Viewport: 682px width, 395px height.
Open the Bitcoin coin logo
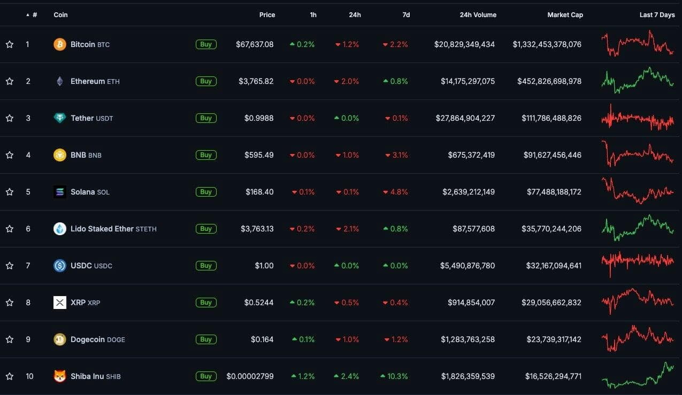(x=60, y=44)
